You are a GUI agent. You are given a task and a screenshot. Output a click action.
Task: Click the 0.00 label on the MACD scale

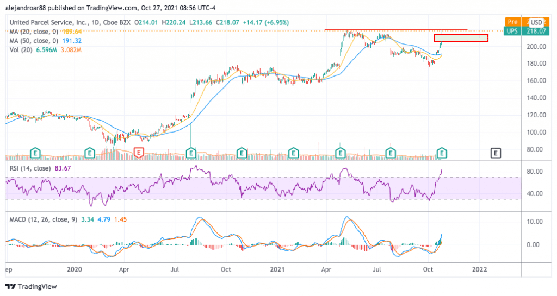coord(533,244)
